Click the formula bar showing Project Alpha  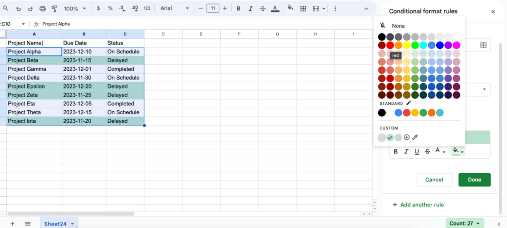pos(207,24)
